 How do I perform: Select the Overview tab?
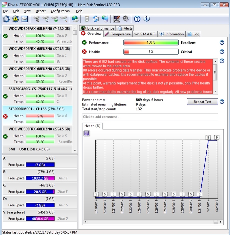pyautogui.click(x=91, y=34)
